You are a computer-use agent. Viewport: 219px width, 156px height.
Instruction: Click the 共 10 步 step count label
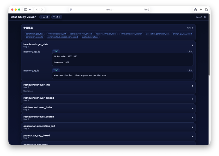[190, 28]
